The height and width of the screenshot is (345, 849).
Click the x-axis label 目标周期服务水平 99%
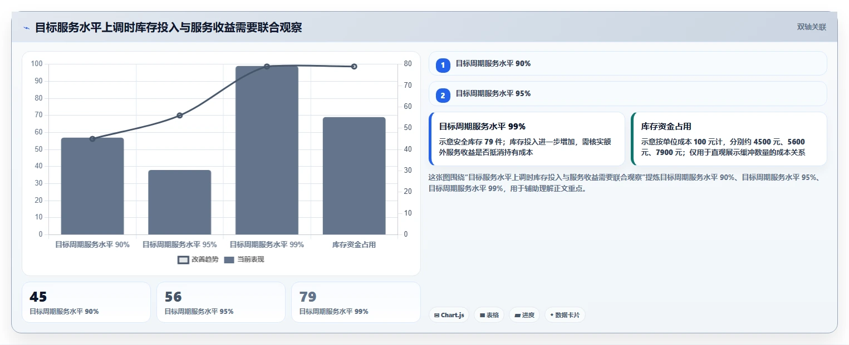(267, 244)
